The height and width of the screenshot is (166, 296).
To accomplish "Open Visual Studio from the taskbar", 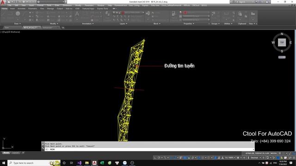I will point(79,163).
